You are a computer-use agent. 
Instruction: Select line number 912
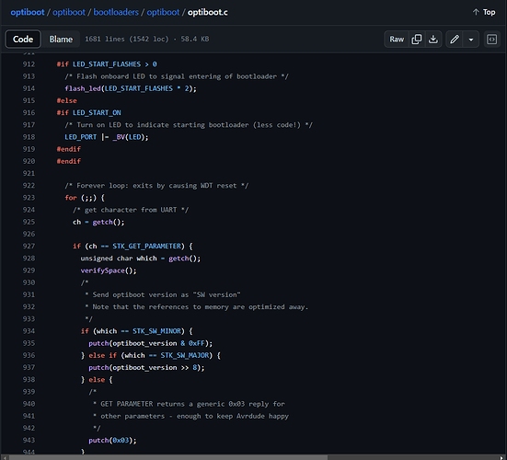(x=29, y=64)
